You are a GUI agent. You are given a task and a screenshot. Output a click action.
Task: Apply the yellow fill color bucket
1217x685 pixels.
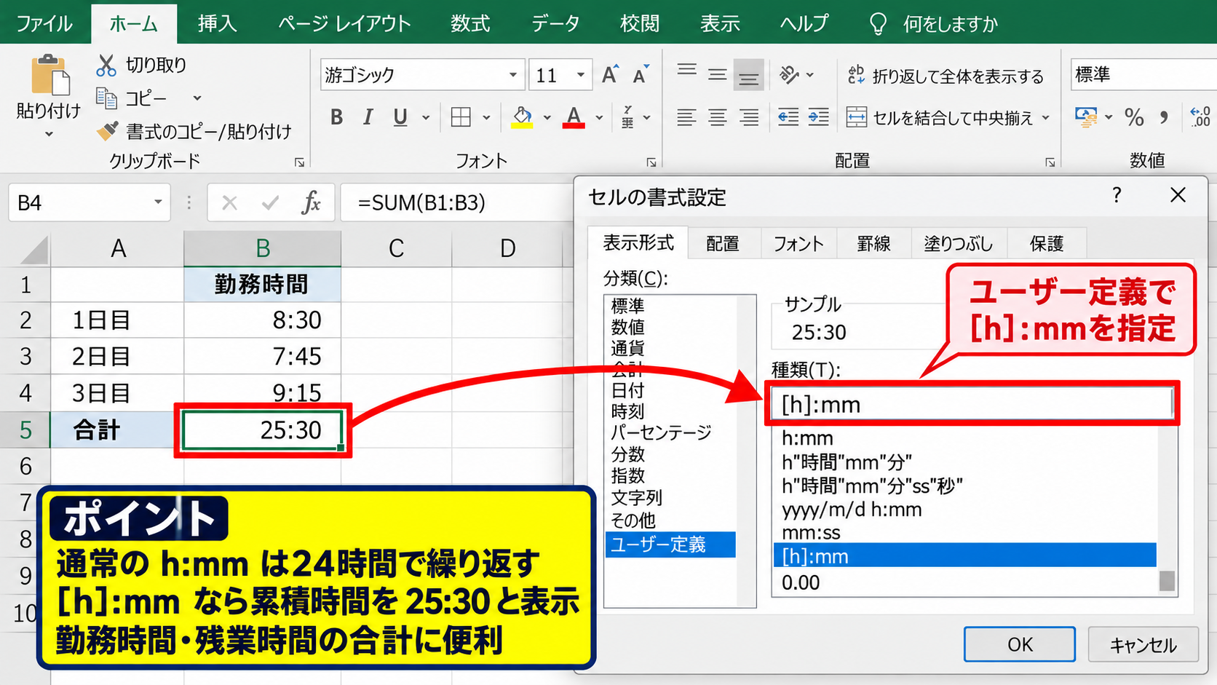(522, 117)
